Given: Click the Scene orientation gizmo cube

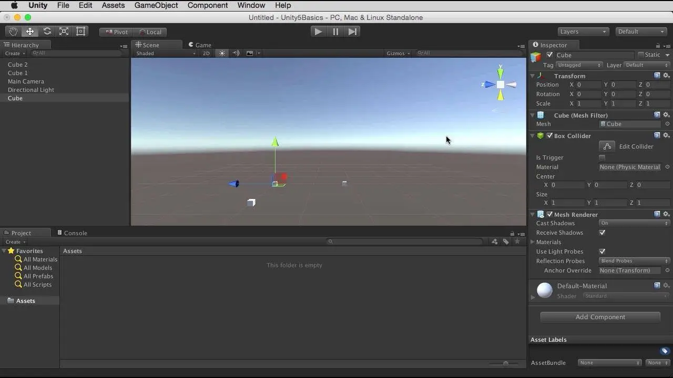Looking at the screenshot, I should 500,85.
